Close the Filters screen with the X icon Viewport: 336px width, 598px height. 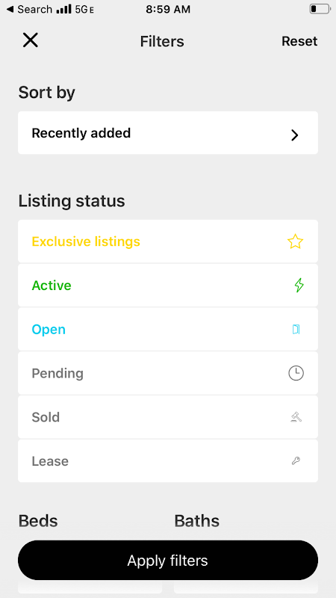click(30, 40)
